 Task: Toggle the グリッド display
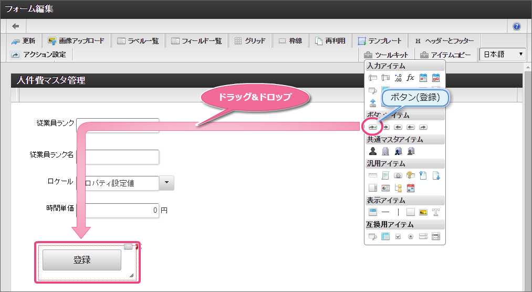(x=250, y=40)
